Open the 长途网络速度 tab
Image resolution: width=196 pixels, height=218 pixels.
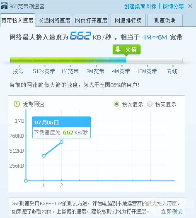[54, 20]
